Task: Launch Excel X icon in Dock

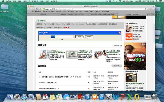Action: 130,97
